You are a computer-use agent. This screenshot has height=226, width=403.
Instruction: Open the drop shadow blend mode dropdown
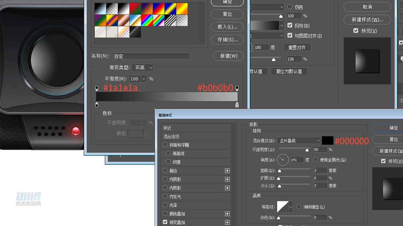click(299, 141)
